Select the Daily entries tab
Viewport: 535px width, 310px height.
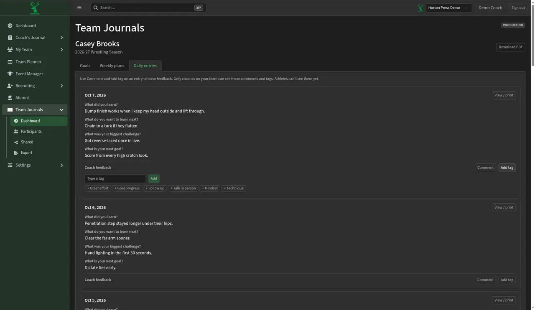(x=145, y=66)
